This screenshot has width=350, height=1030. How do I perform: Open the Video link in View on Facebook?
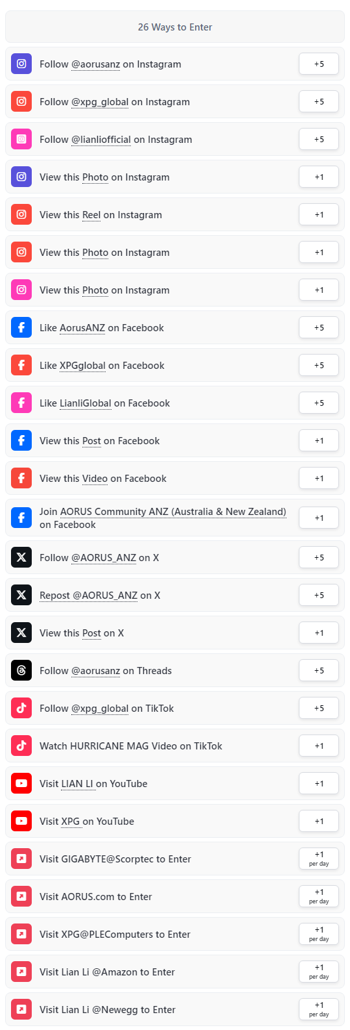pos(95,478)
